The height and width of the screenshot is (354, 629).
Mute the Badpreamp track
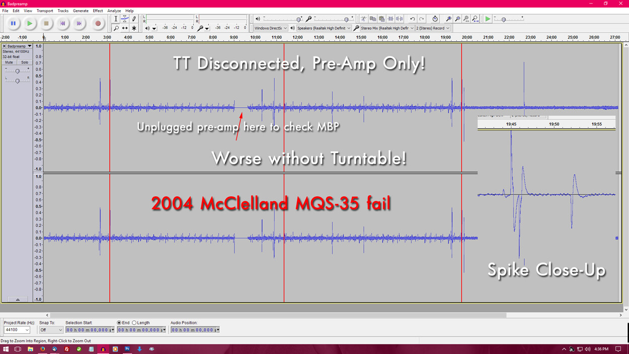click(10, 62)
